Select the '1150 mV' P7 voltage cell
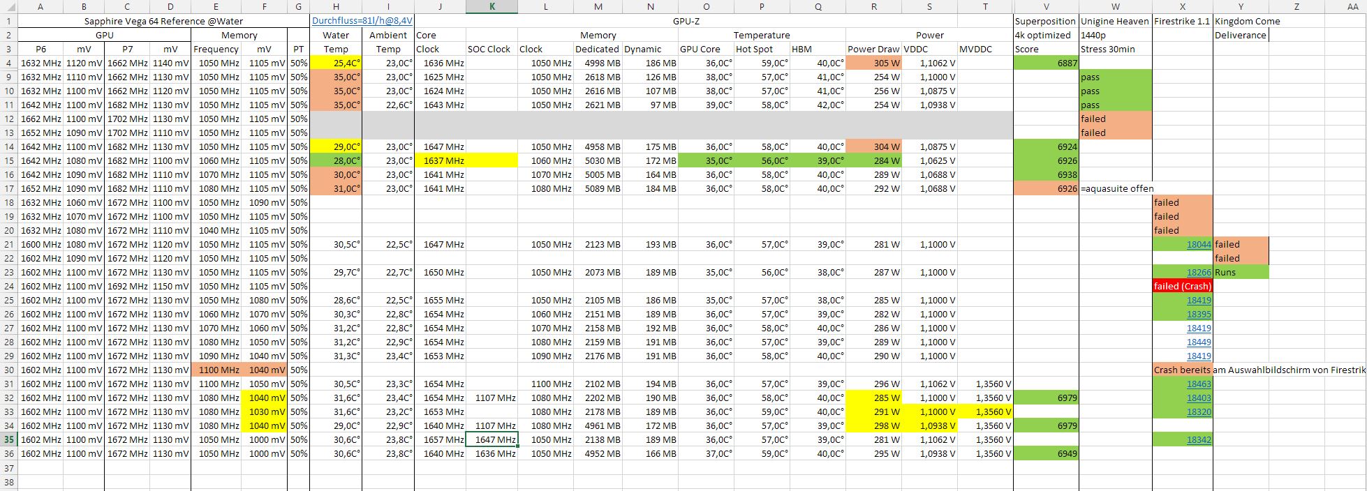 tap(169, 286)
